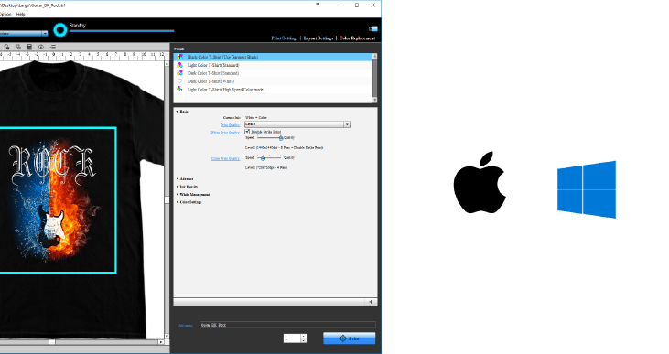Click the White print speed-quality slider handle

(x=281, y=138)
